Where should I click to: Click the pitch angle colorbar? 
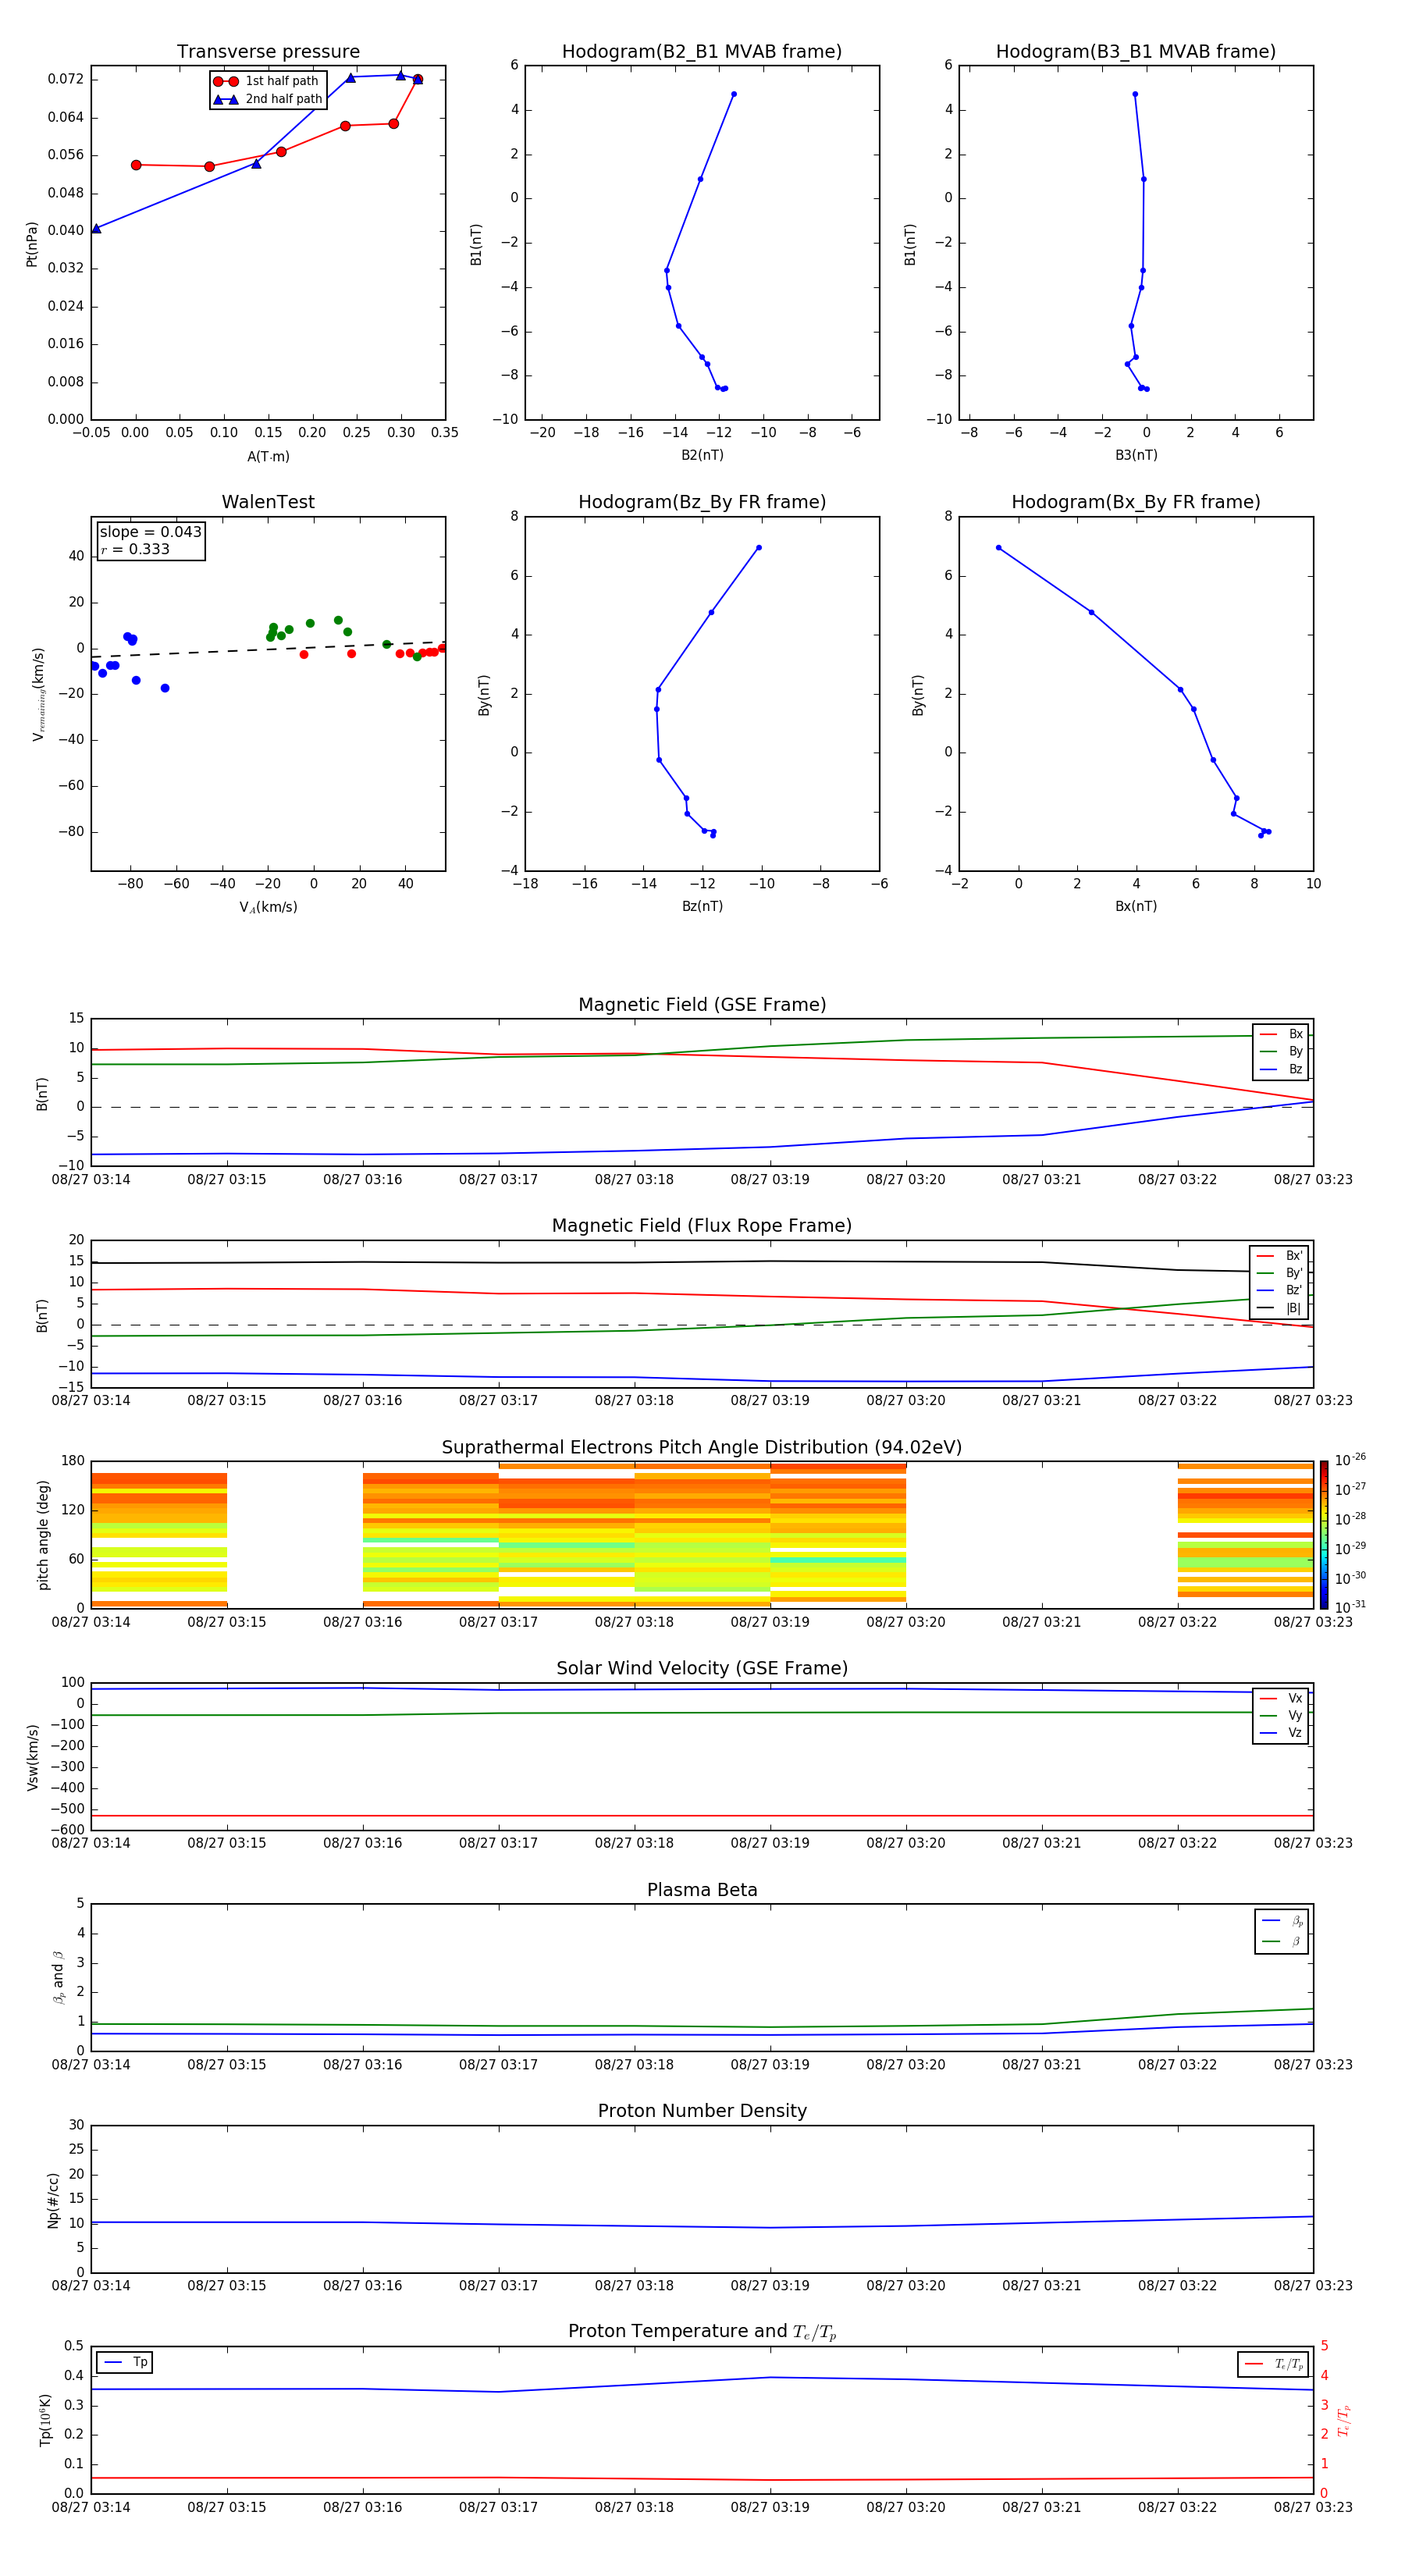[x=1324, y=1535]
